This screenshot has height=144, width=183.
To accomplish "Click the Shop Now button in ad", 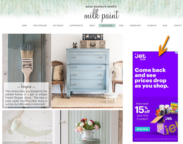I will [x=142, y=129].
